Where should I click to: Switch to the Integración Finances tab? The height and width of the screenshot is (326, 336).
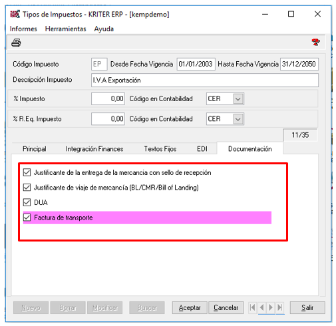pyautogui.click(x=94, y=148)
